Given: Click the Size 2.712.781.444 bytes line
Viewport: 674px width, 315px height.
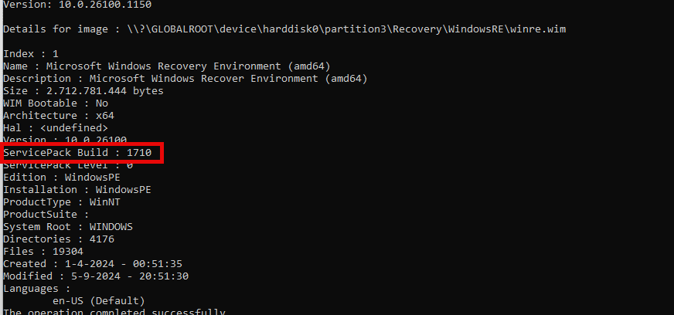Looking at the screenshot, I should [83, 91].
